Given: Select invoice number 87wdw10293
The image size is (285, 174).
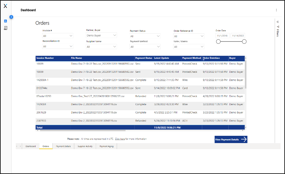Looking at the screenshot, I should coord(44,96).
